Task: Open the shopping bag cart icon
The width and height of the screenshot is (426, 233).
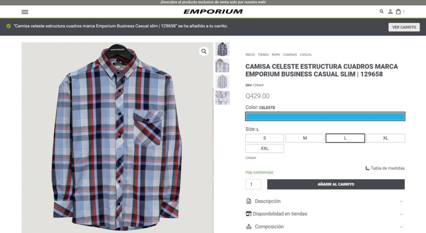Action: [398, 11]
